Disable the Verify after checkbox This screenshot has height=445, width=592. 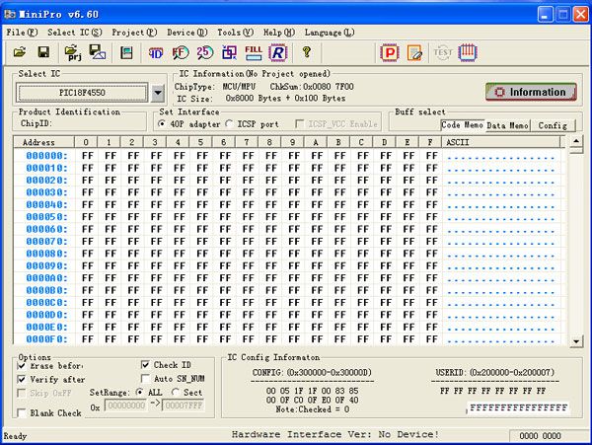(x=23, y=379)
